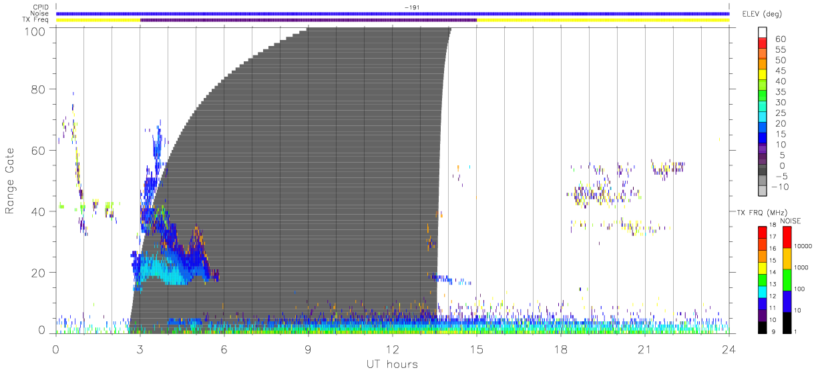Pick the white top ELEV colorbar segment
This screenshot has height=378, width=820.
pos(763,33)
